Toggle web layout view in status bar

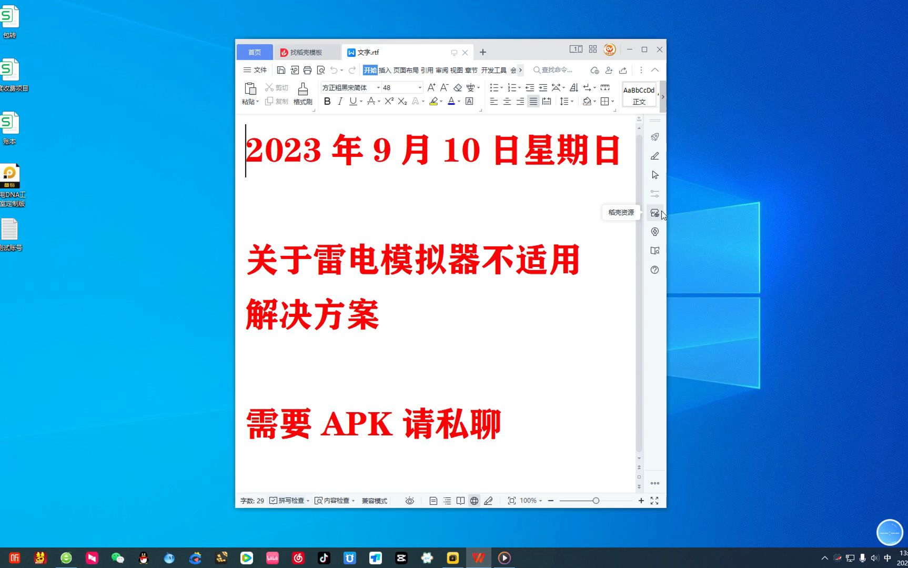click(x=473, y=501)
